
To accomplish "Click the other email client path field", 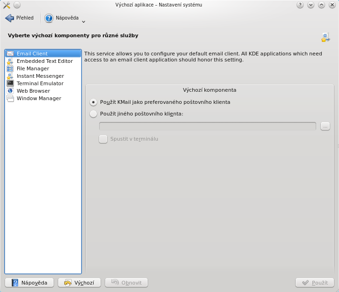I will [x=208, y=126].
